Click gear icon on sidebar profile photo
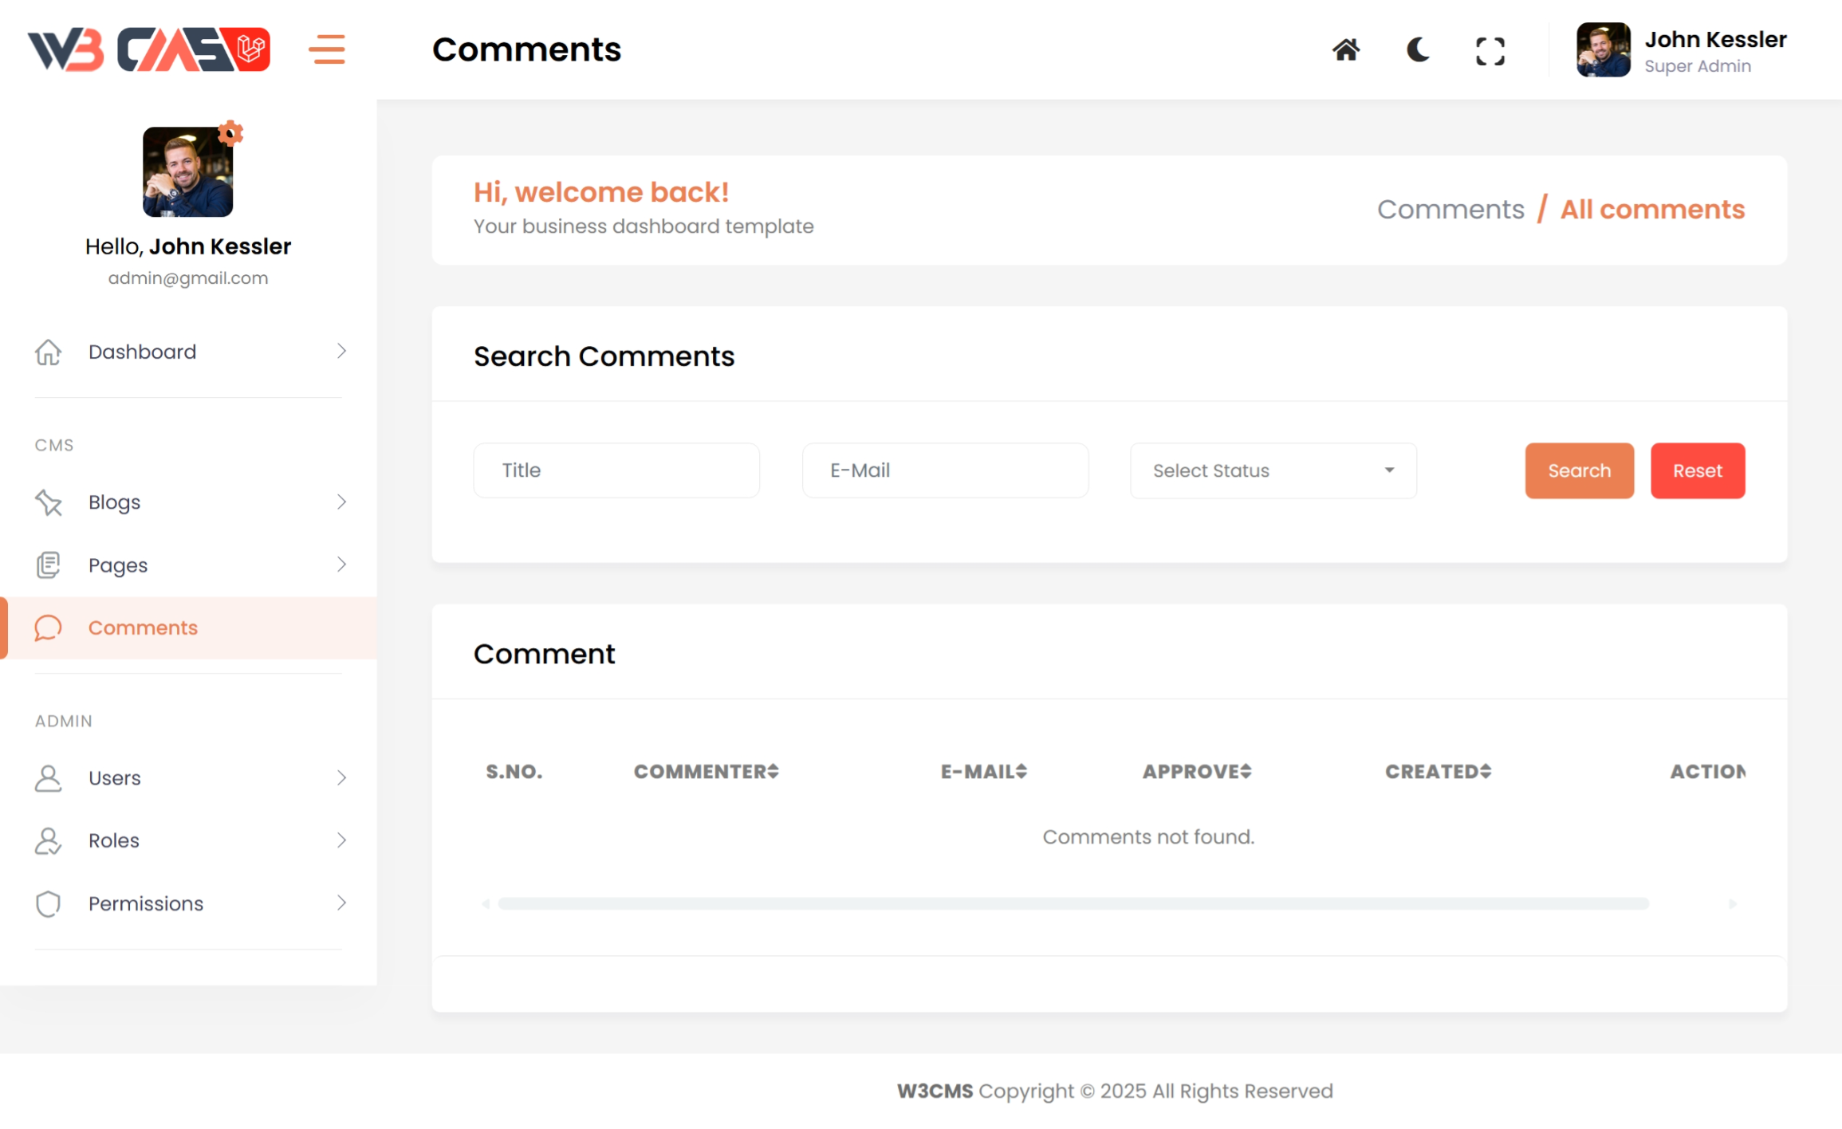Image resolution: width=1842 pixels, height=1129 pixels. [x=230, y=133]
